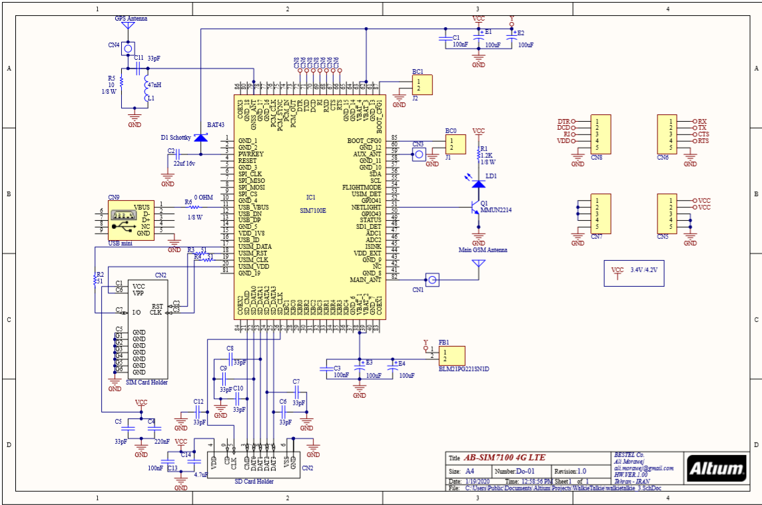The height and width of the screenshot is (505, 762).
Task: Select the E2 100uF capacitor
Action: [512, 38]
